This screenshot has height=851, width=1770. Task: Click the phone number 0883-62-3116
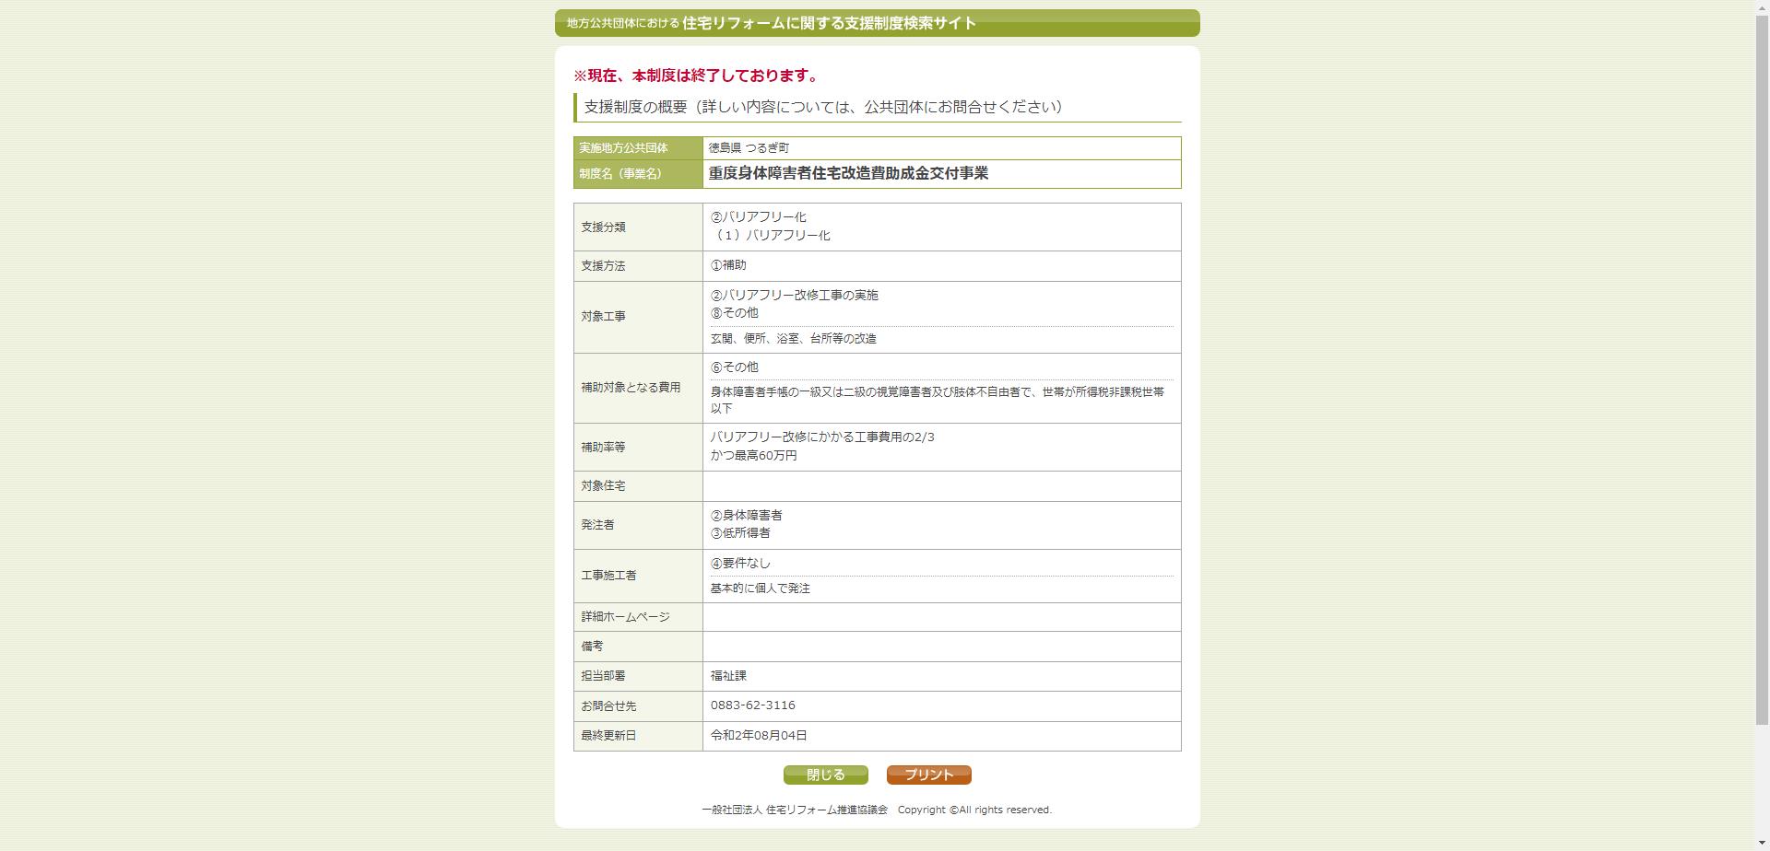point(753,705)
